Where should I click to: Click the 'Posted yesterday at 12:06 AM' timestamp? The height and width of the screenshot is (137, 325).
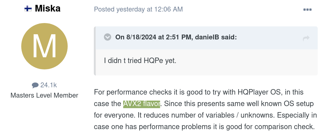[138, 9]
